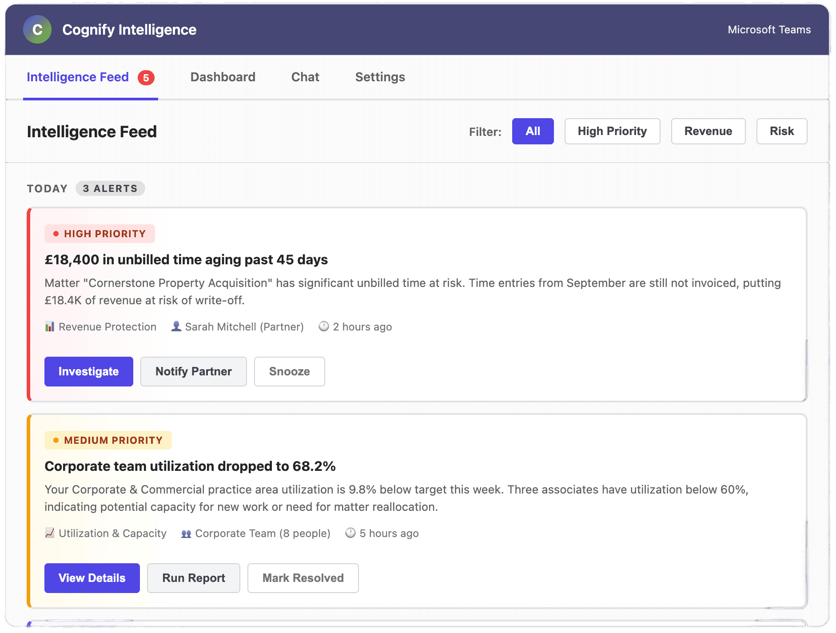This screenshot has height=633, width=836.
Task: Click Investigate on the unbilled time alert
Action: [88, 371]
